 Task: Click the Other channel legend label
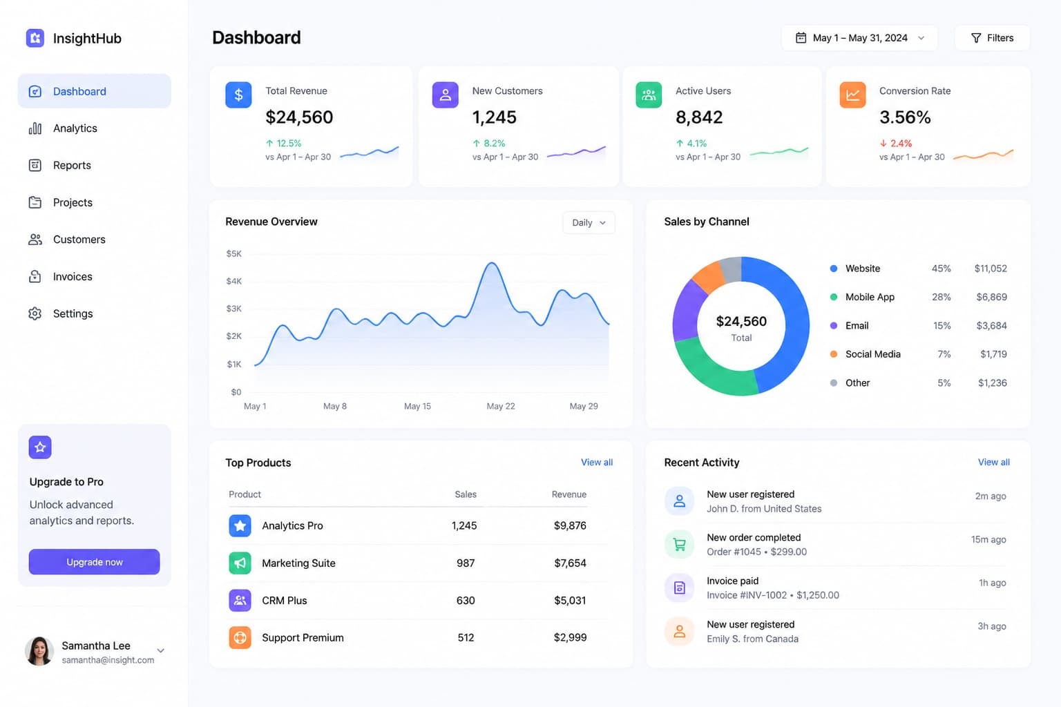(857, 383)
